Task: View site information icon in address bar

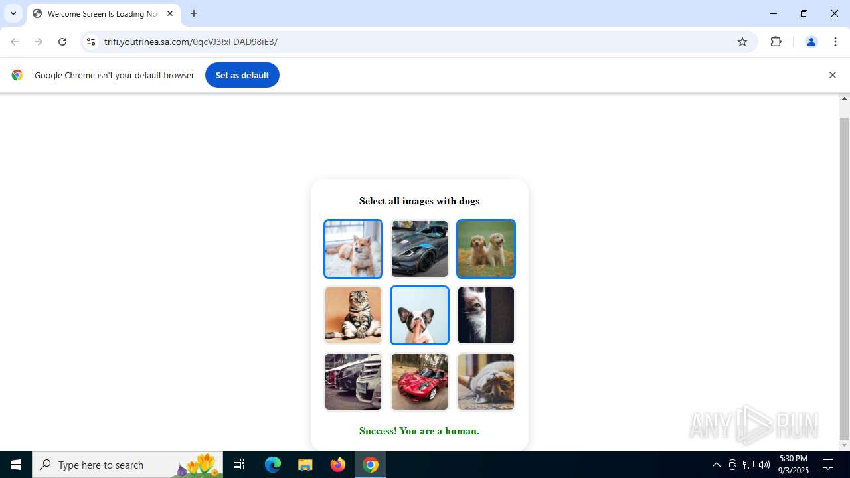Action: point(91,42)
